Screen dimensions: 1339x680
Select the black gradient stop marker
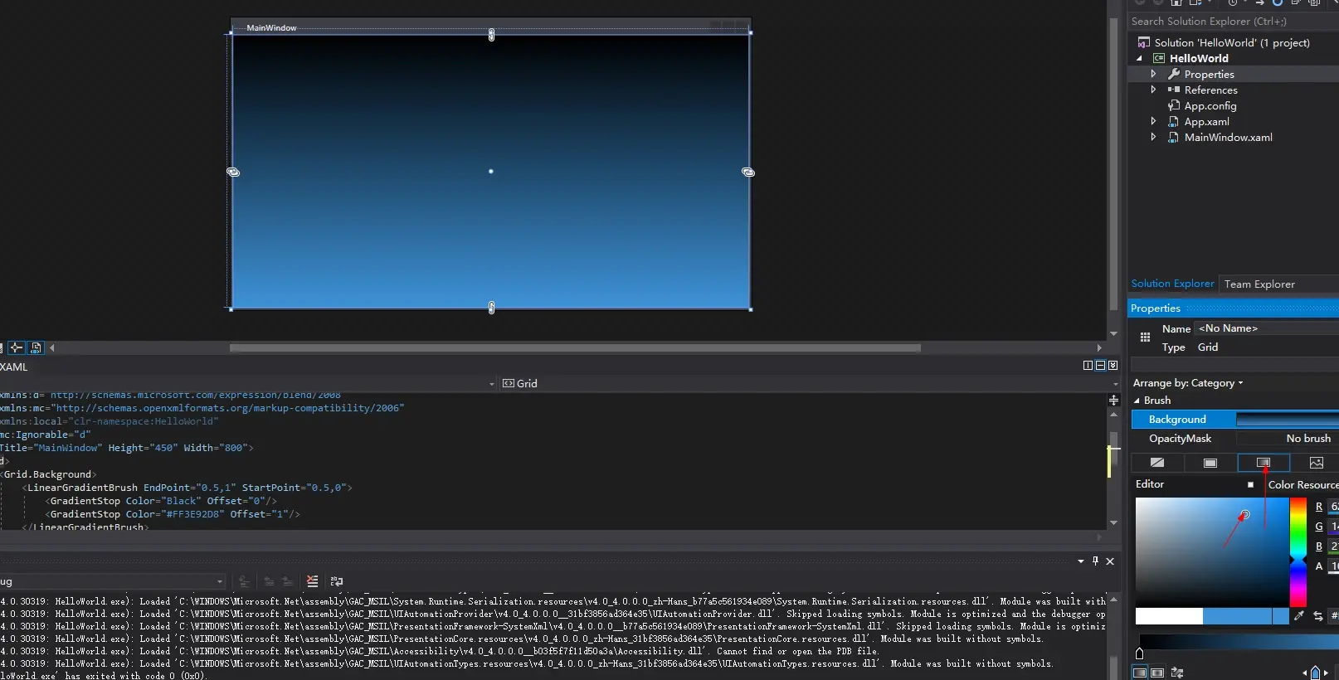point(1139,653)
